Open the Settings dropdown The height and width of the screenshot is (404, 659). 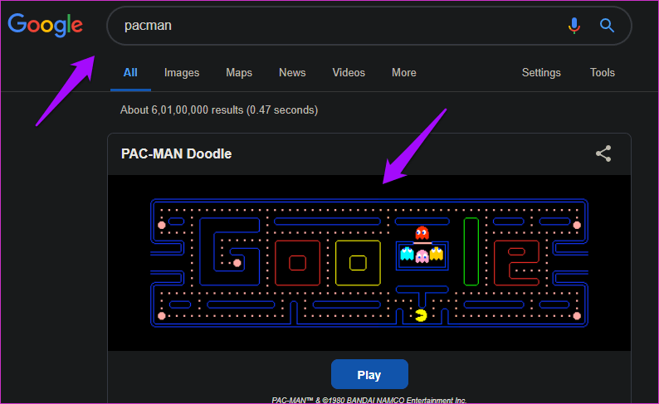click(x=541, y=72)
